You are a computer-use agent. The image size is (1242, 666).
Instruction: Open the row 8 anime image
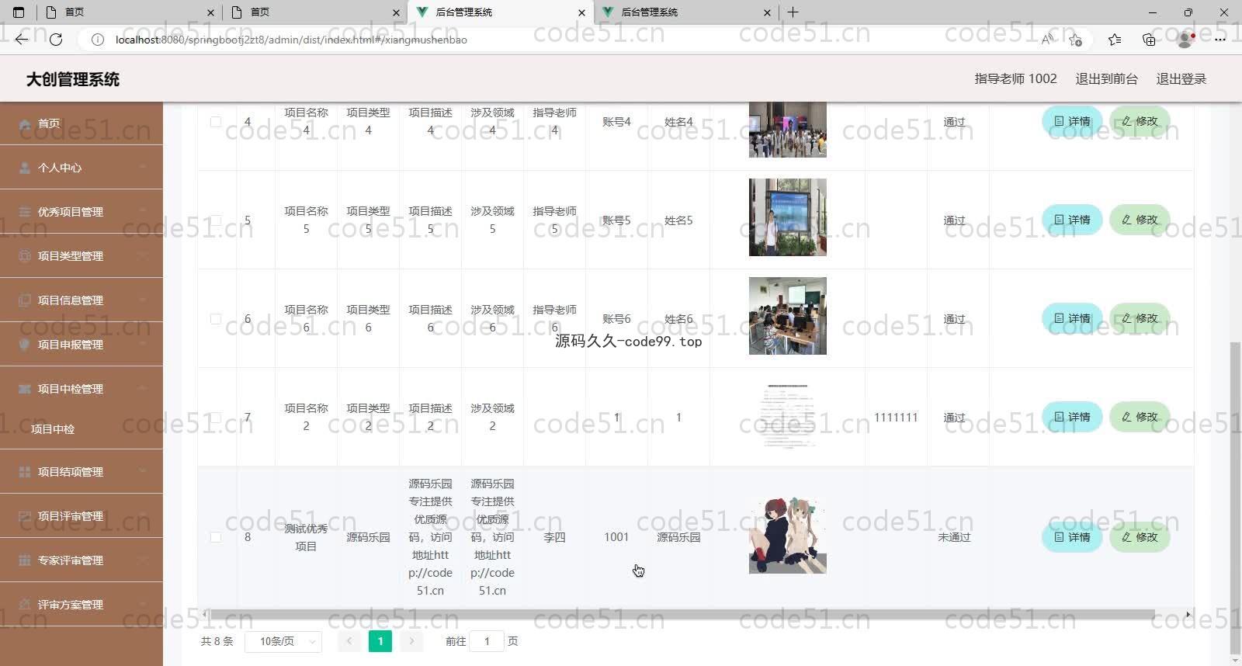coord(788,536)
